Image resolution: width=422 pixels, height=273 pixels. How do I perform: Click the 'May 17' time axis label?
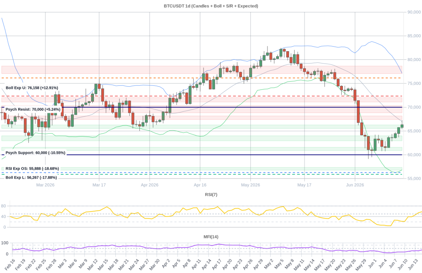coord(305,185)
